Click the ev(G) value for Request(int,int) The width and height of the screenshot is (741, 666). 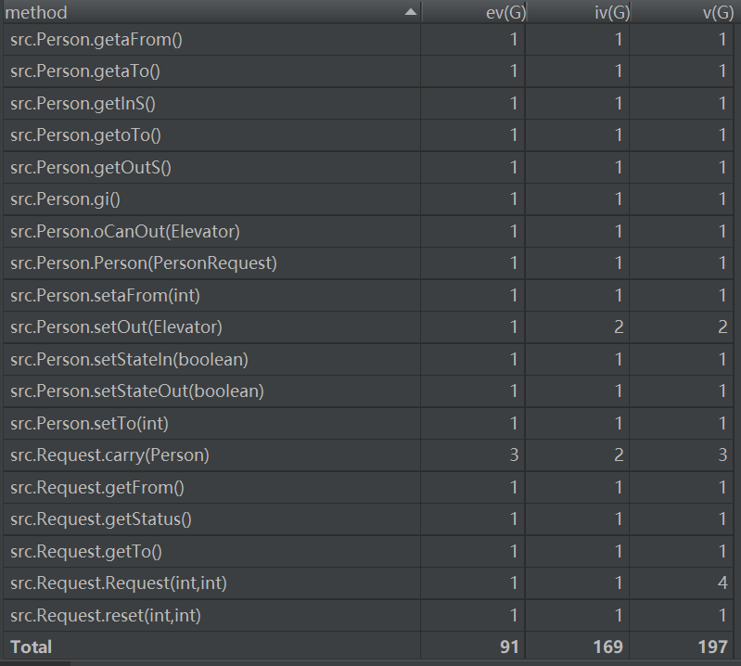514,583
